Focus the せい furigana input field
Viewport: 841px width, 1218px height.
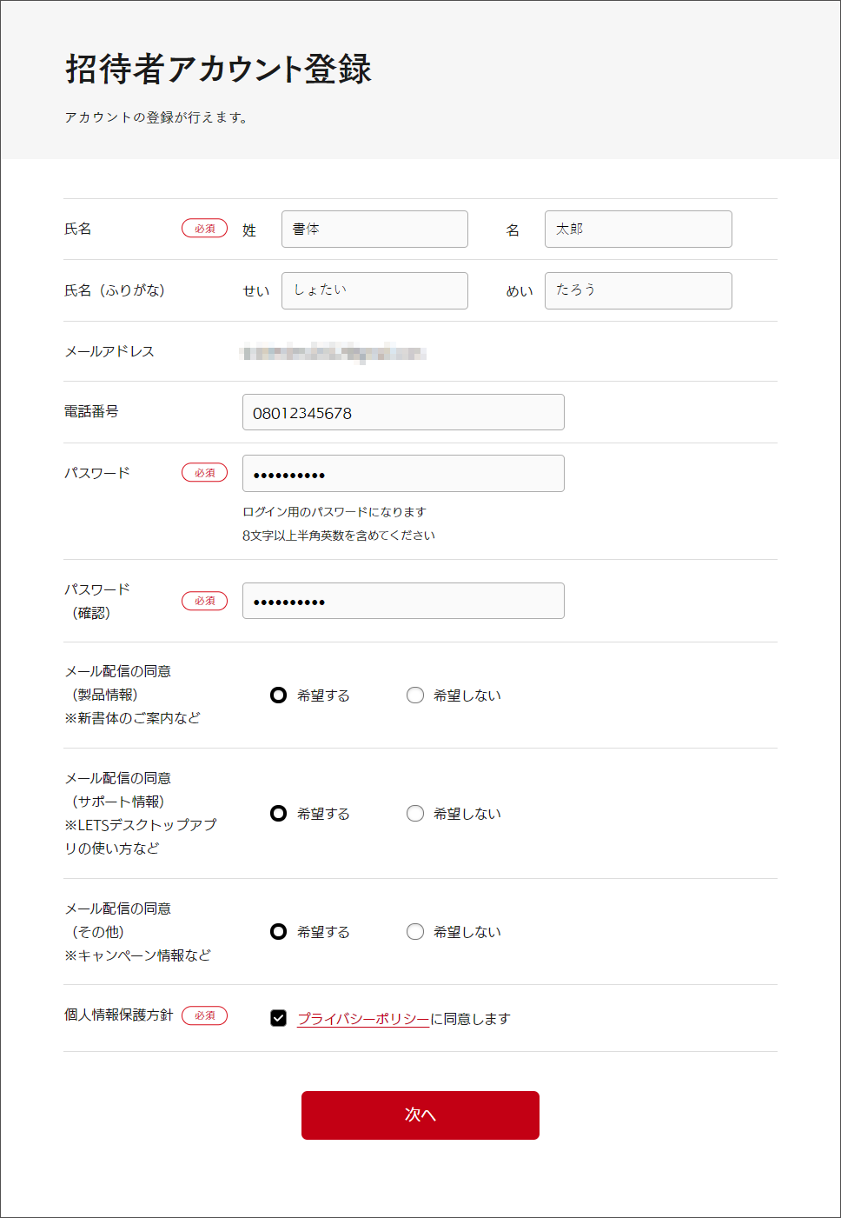pos(374,290)
